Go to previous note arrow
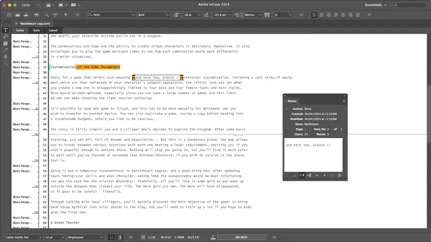Screen dimensions: 431x242 [x=317, y=176]
